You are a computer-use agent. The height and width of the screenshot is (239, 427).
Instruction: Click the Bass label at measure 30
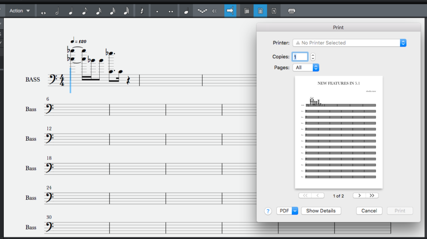click(x=31, y=227)
